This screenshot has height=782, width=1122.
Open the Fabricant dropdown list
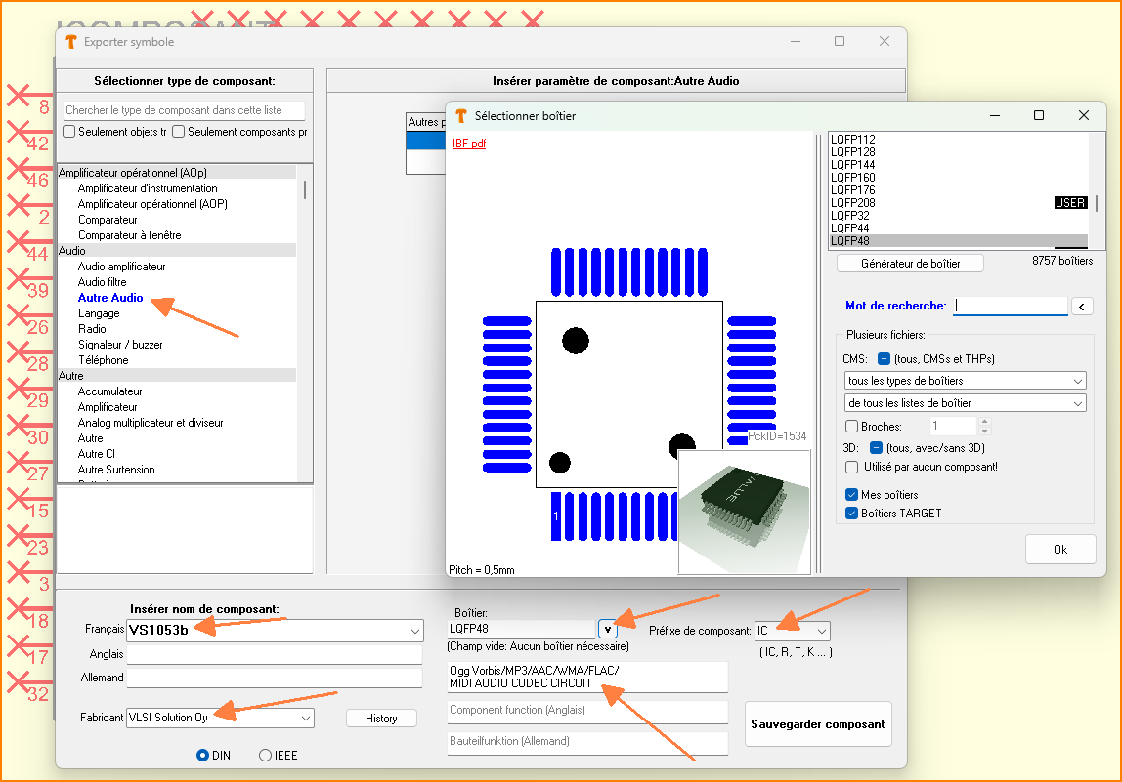(305, 718)
